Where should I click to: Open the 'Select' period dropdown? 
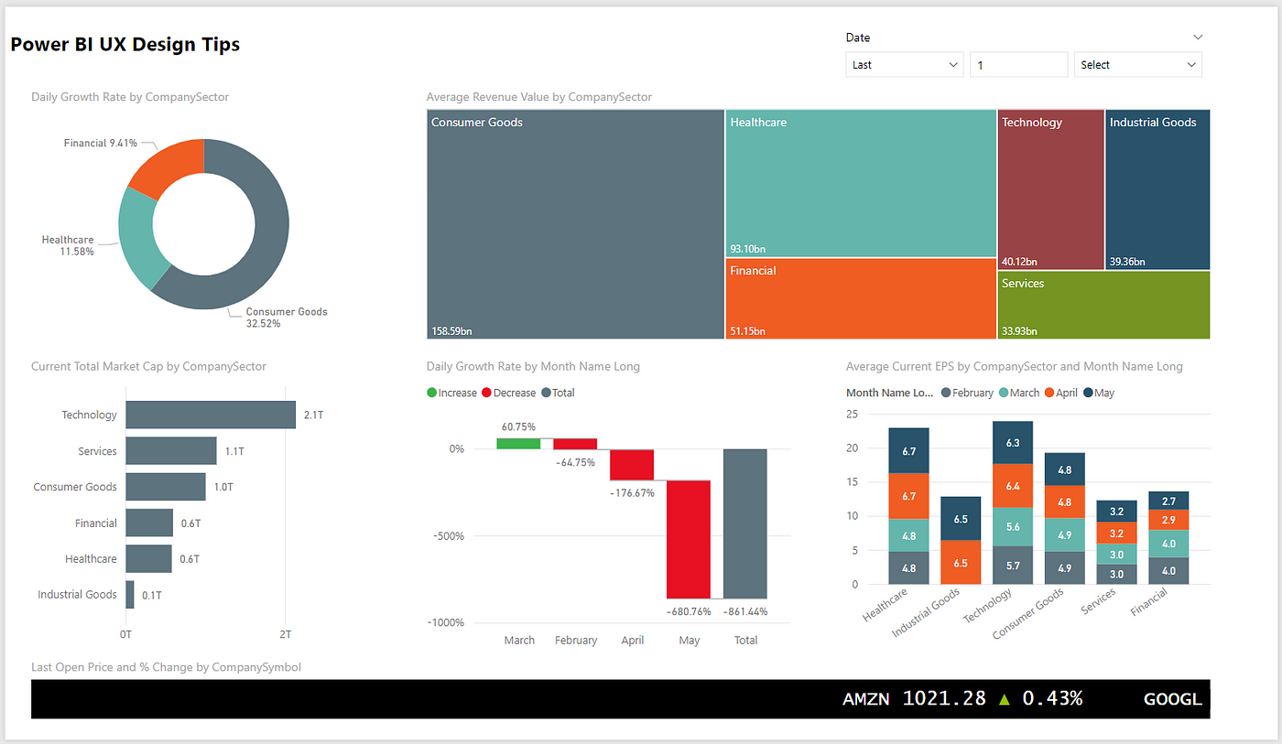[x=1137, y=65]
